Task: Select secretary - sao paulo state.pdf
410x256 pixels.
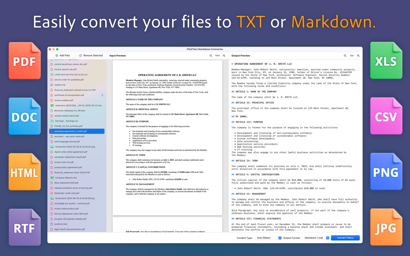Action: (x=69, y=136)
